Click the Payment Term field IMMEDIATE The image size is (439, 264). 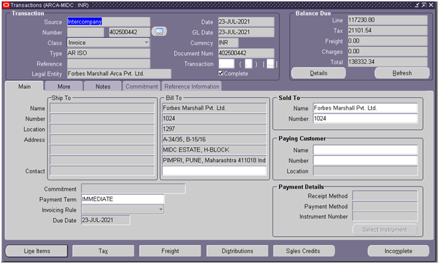122,199
